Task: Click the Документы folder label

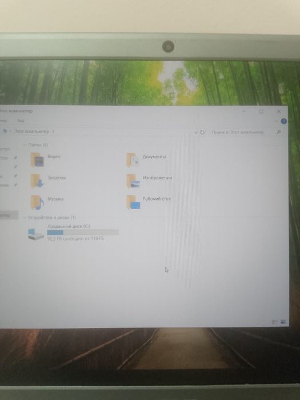Action: click(154, 157)
